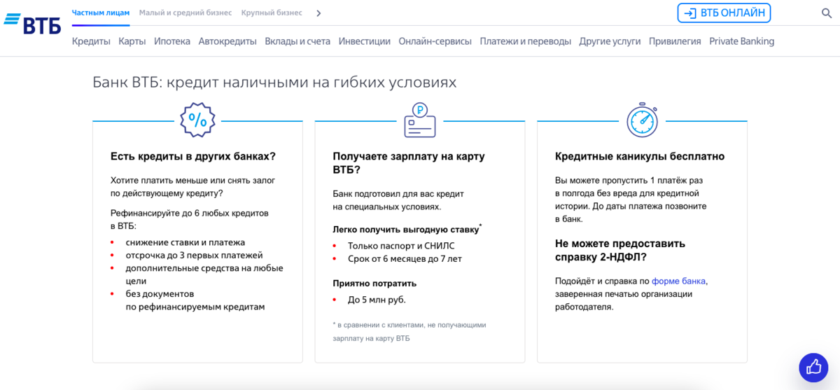The width and height of the screenshot is (840, 390).
Task: Switch to Крупный бизнес tab
Action: coord(272,13)
